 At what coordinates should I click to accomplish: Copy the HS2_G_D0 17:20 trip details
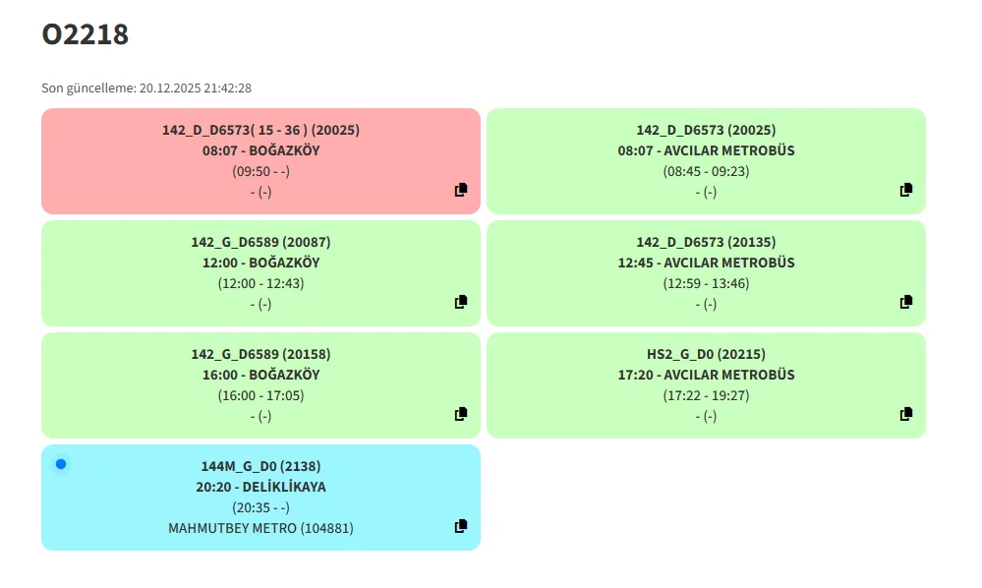[906, 414]
